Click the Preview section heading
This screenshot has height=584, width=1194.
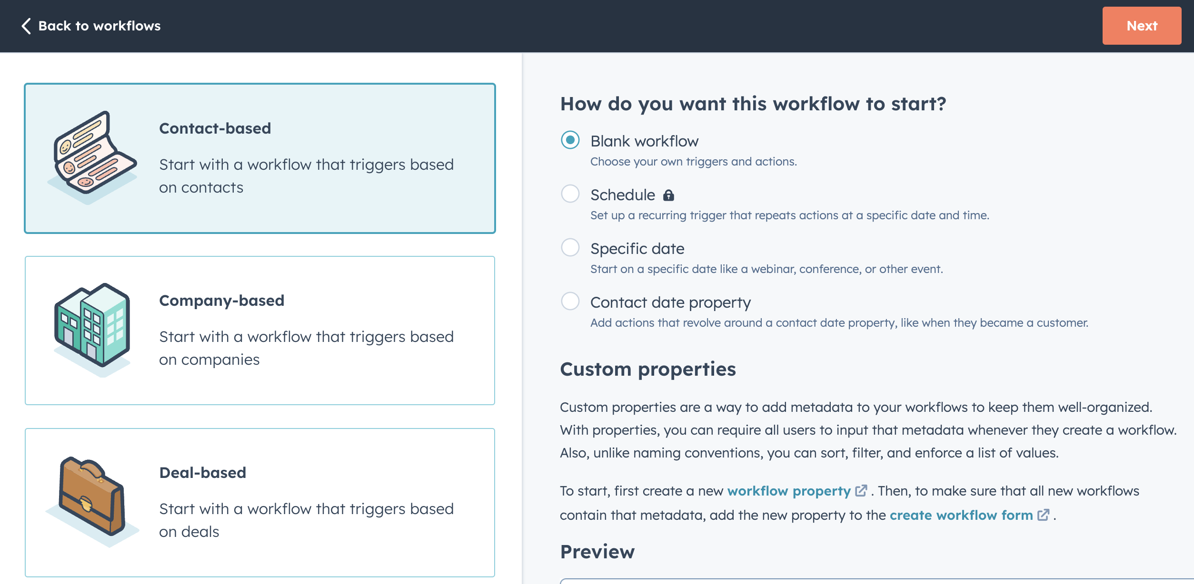pyautogui.click(x=597, y=552)
